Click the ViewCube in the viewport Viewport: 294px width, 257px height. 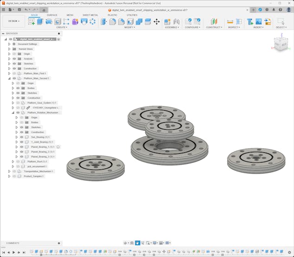pyautogui.click(x=281, y=44)
